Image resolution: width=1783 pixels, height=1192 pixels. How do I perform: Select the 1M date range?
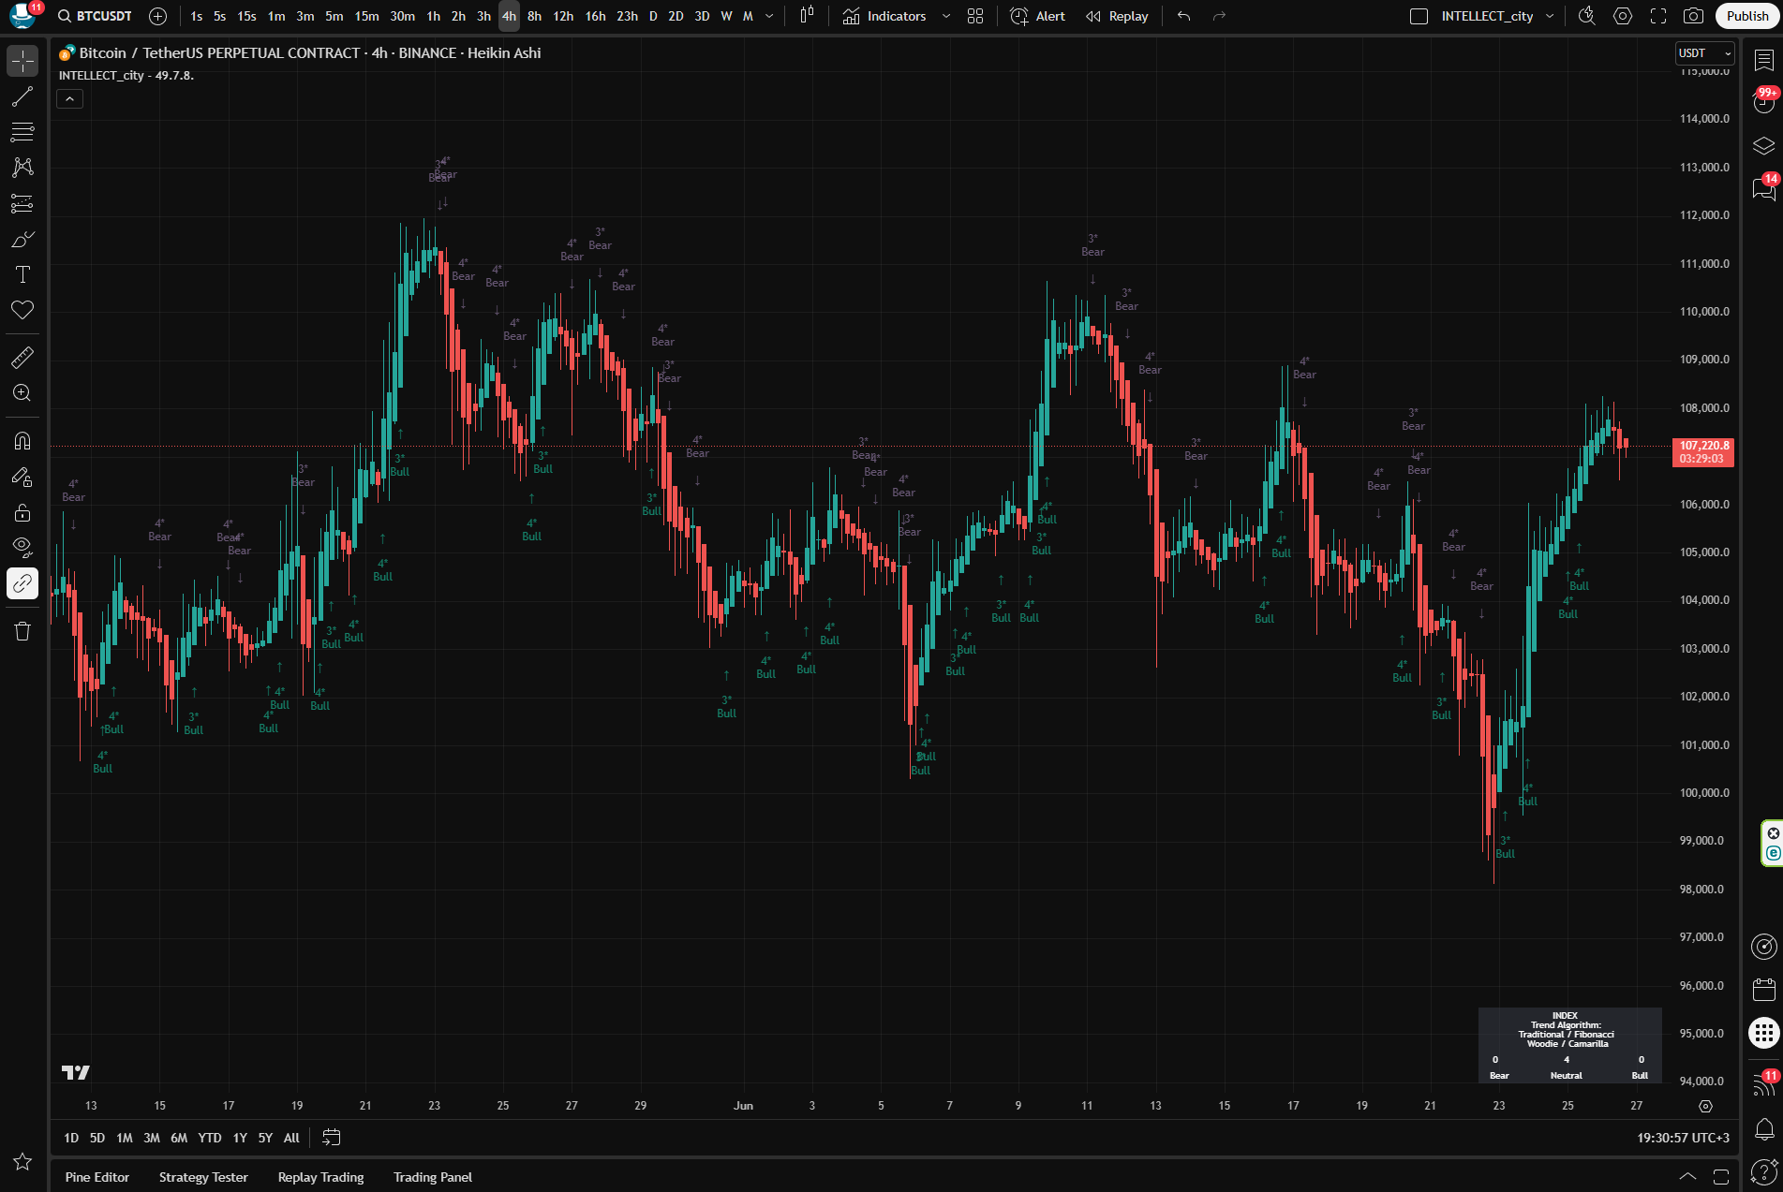(x=125, y=1138)
